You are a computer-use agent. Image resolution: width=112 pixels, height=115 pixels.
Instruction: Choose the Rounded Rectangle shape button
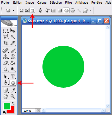tap(60, 10)
